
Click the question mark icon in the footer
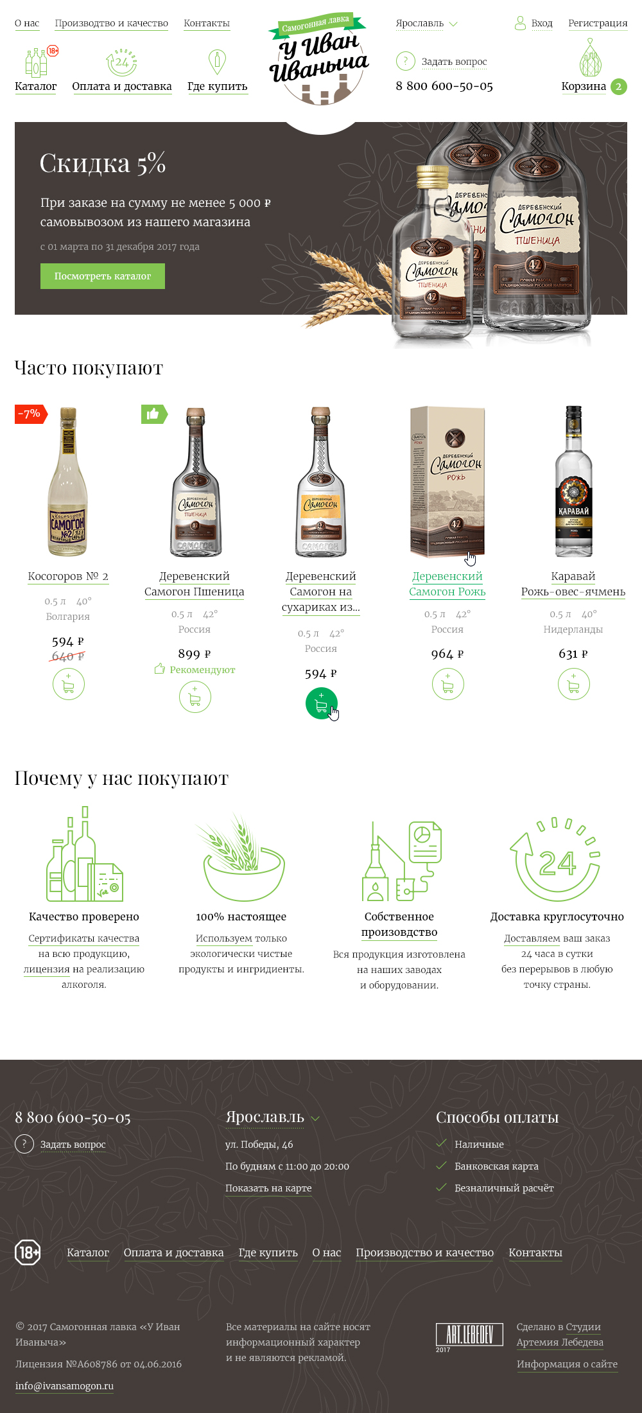click(x=24, y=1144)
